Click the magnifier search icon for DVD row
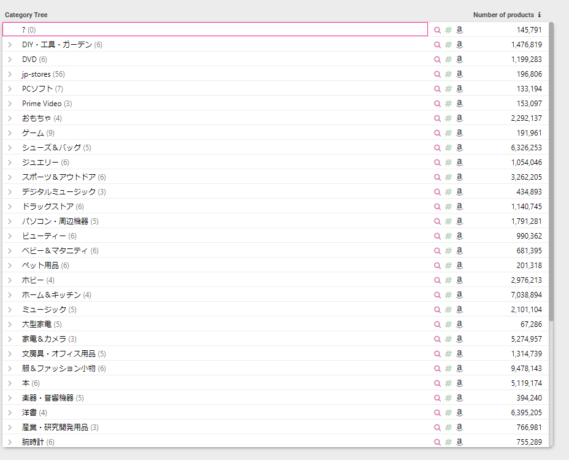This screenshot has width=569, height=460. coord(437,59)
